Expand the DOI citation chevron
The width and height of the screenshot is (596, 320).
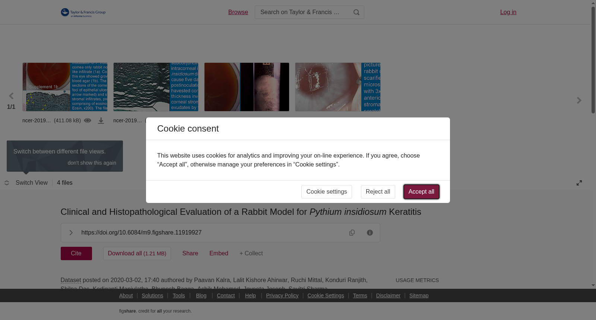click(x=71, y=233)
